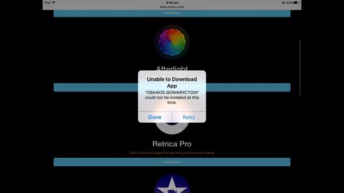The width and height of the screenshot is (344, 193).
Task: Tap the Retica Pro camera icon
Action: pos(172,128)
